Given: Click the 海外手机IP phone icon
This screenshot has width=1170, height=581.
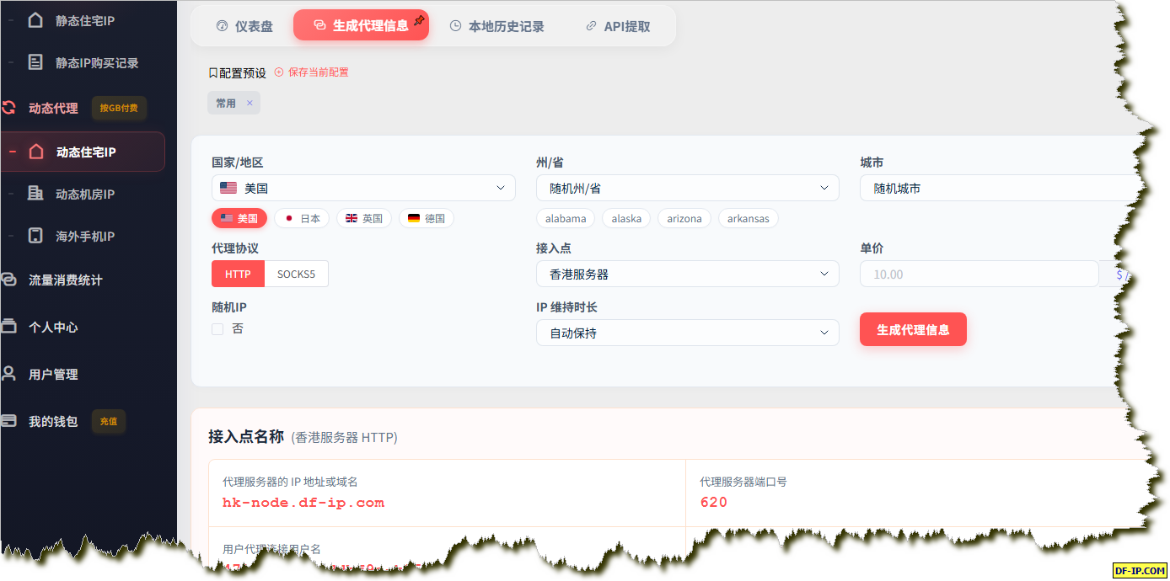Looking at the screenshot, I should (35, 236).
